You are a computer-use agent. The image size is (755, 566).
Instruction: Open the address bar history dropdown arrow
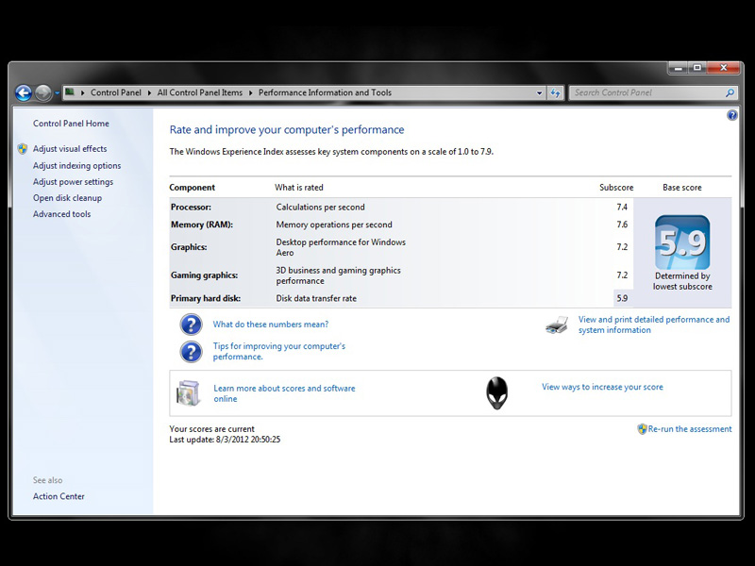[539, 92]
